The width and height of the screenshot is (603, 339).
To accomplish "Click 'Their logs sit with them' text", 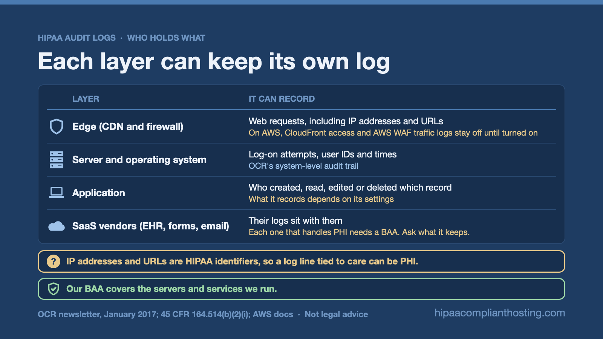I will [x=295, y=221].
